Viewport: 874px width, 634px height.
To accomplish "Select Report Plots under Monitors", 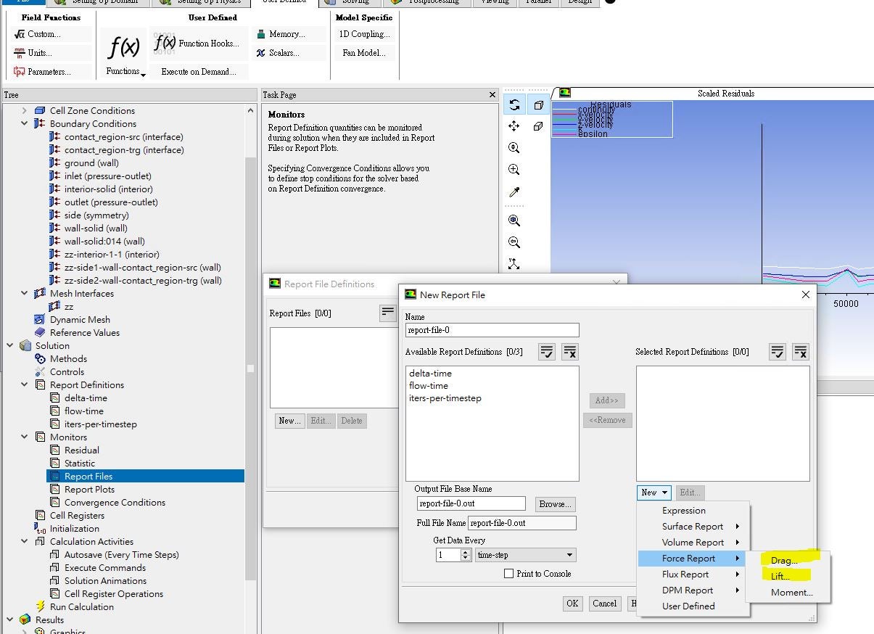I will pos(89,490).
